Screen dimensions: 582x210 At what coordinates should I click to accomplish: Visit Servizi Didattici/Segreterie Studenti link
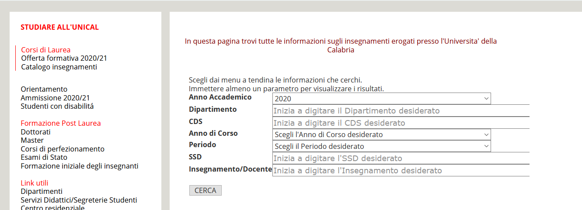pos(79,200)
